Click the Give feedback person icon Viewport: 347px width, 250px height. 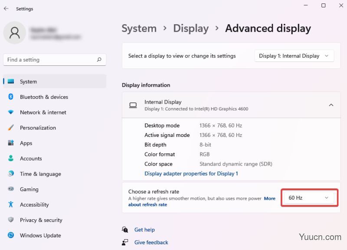pyautogui.click(x=125, y=242)
